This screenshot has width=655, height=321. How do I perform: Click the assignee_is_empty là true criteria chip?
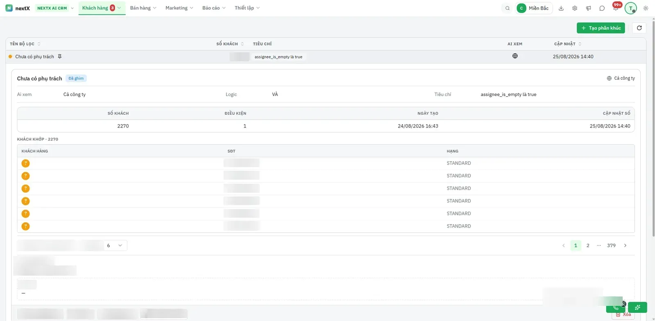pos(278,57)
